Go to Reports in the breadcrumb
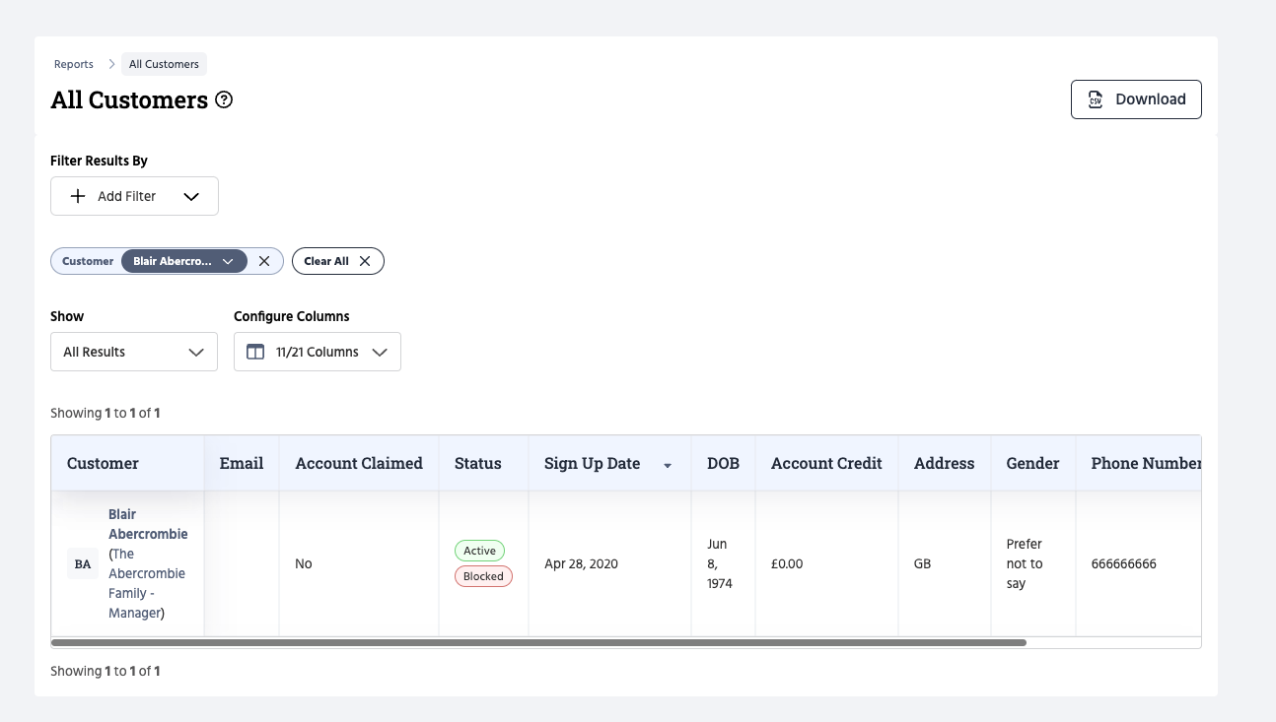 tap(74, 64)
